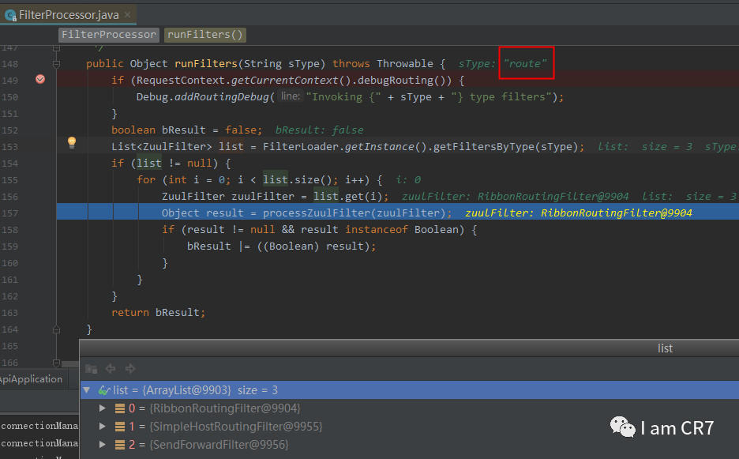The height and width of the screenshot is (459, 739).
Task: Collapse method fold marker at line 148
Action: [x=56, y=64]
